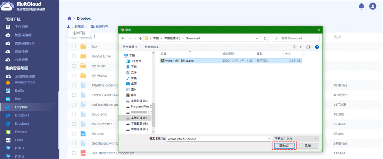
Task: Check the box for cloud-sync file
Action: (74, 114)
